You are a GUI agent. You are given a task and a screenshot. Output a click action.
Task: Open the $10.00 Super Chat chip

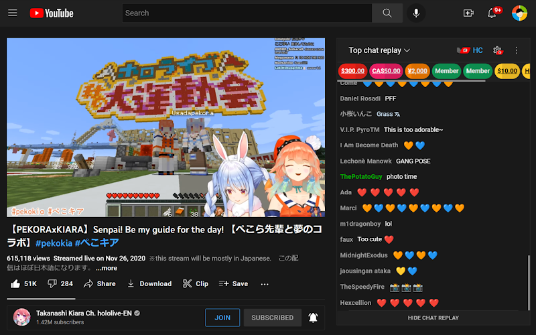coord(507,71)
